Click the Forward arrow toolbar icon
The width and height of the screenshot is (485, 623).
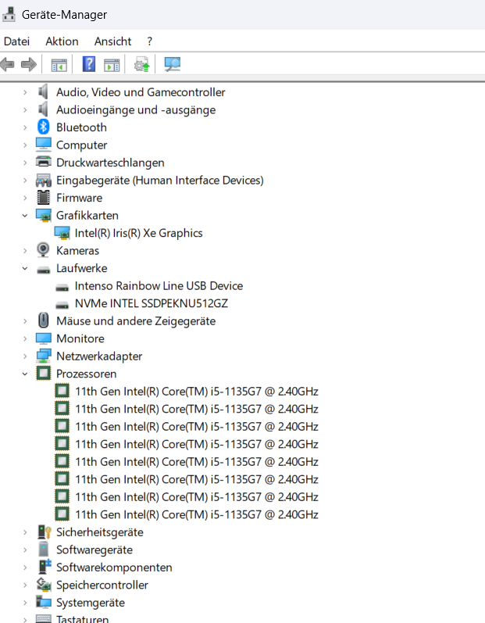(x=29, y=64)
